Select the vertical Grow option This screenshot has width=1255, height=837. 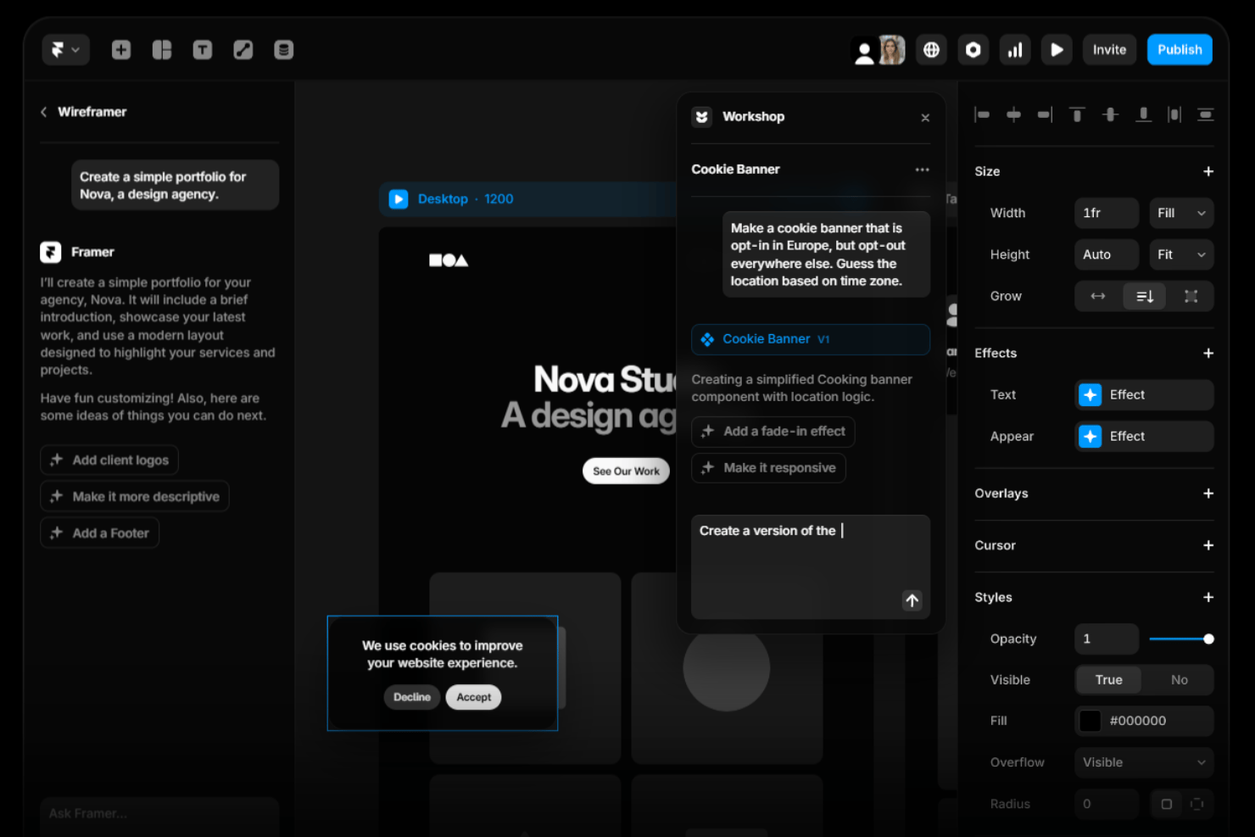pos(1145,296)
